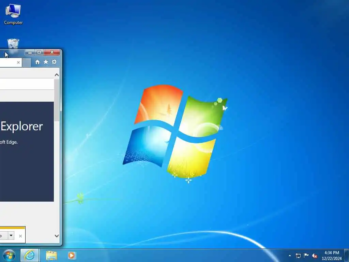Select the Recycle Bin desktop icon
Viewport: 349px width, 262px height.
pyautogui.click(x=13, y=44)
